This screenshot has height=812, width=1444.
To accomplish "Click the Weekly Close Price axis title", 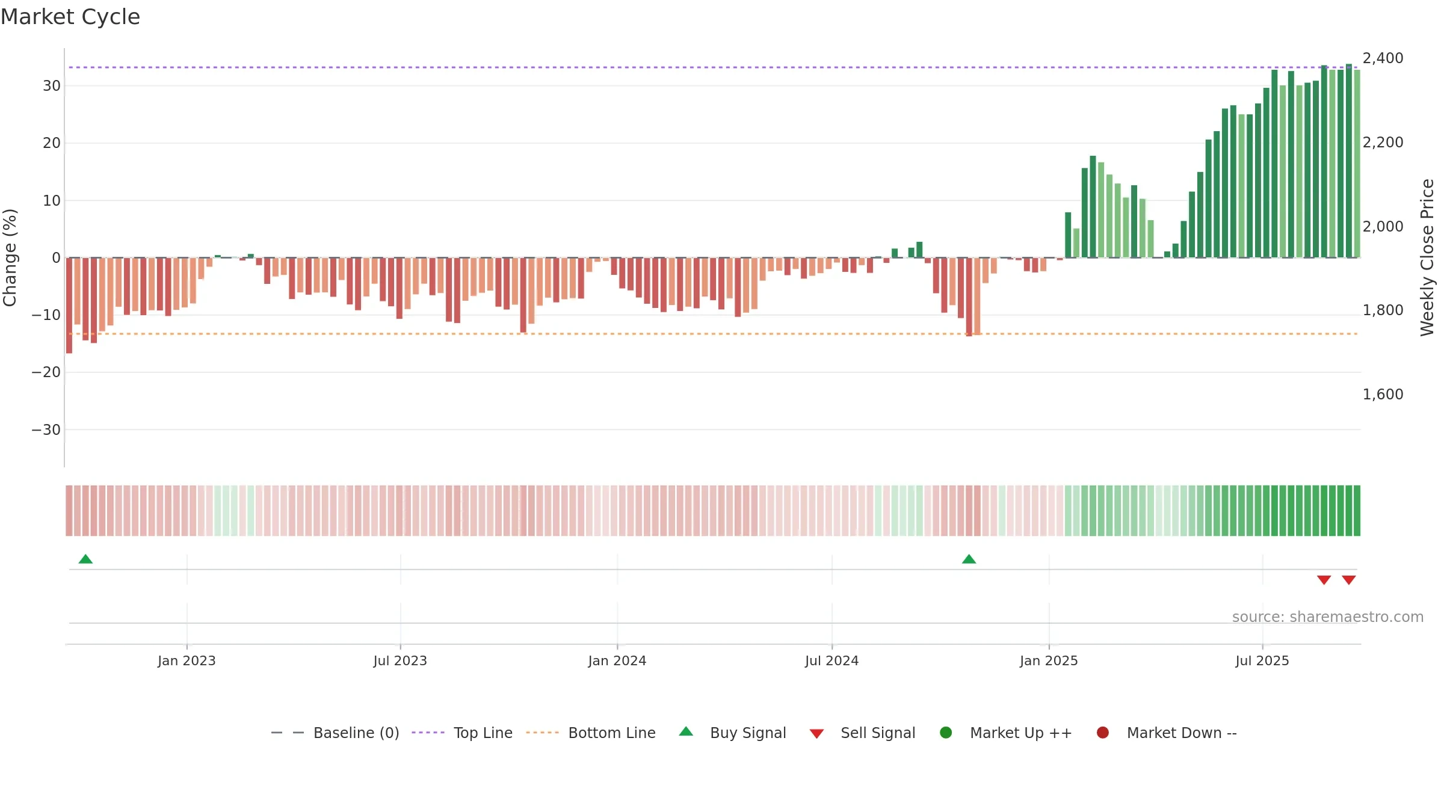I will click(1427, 257).
